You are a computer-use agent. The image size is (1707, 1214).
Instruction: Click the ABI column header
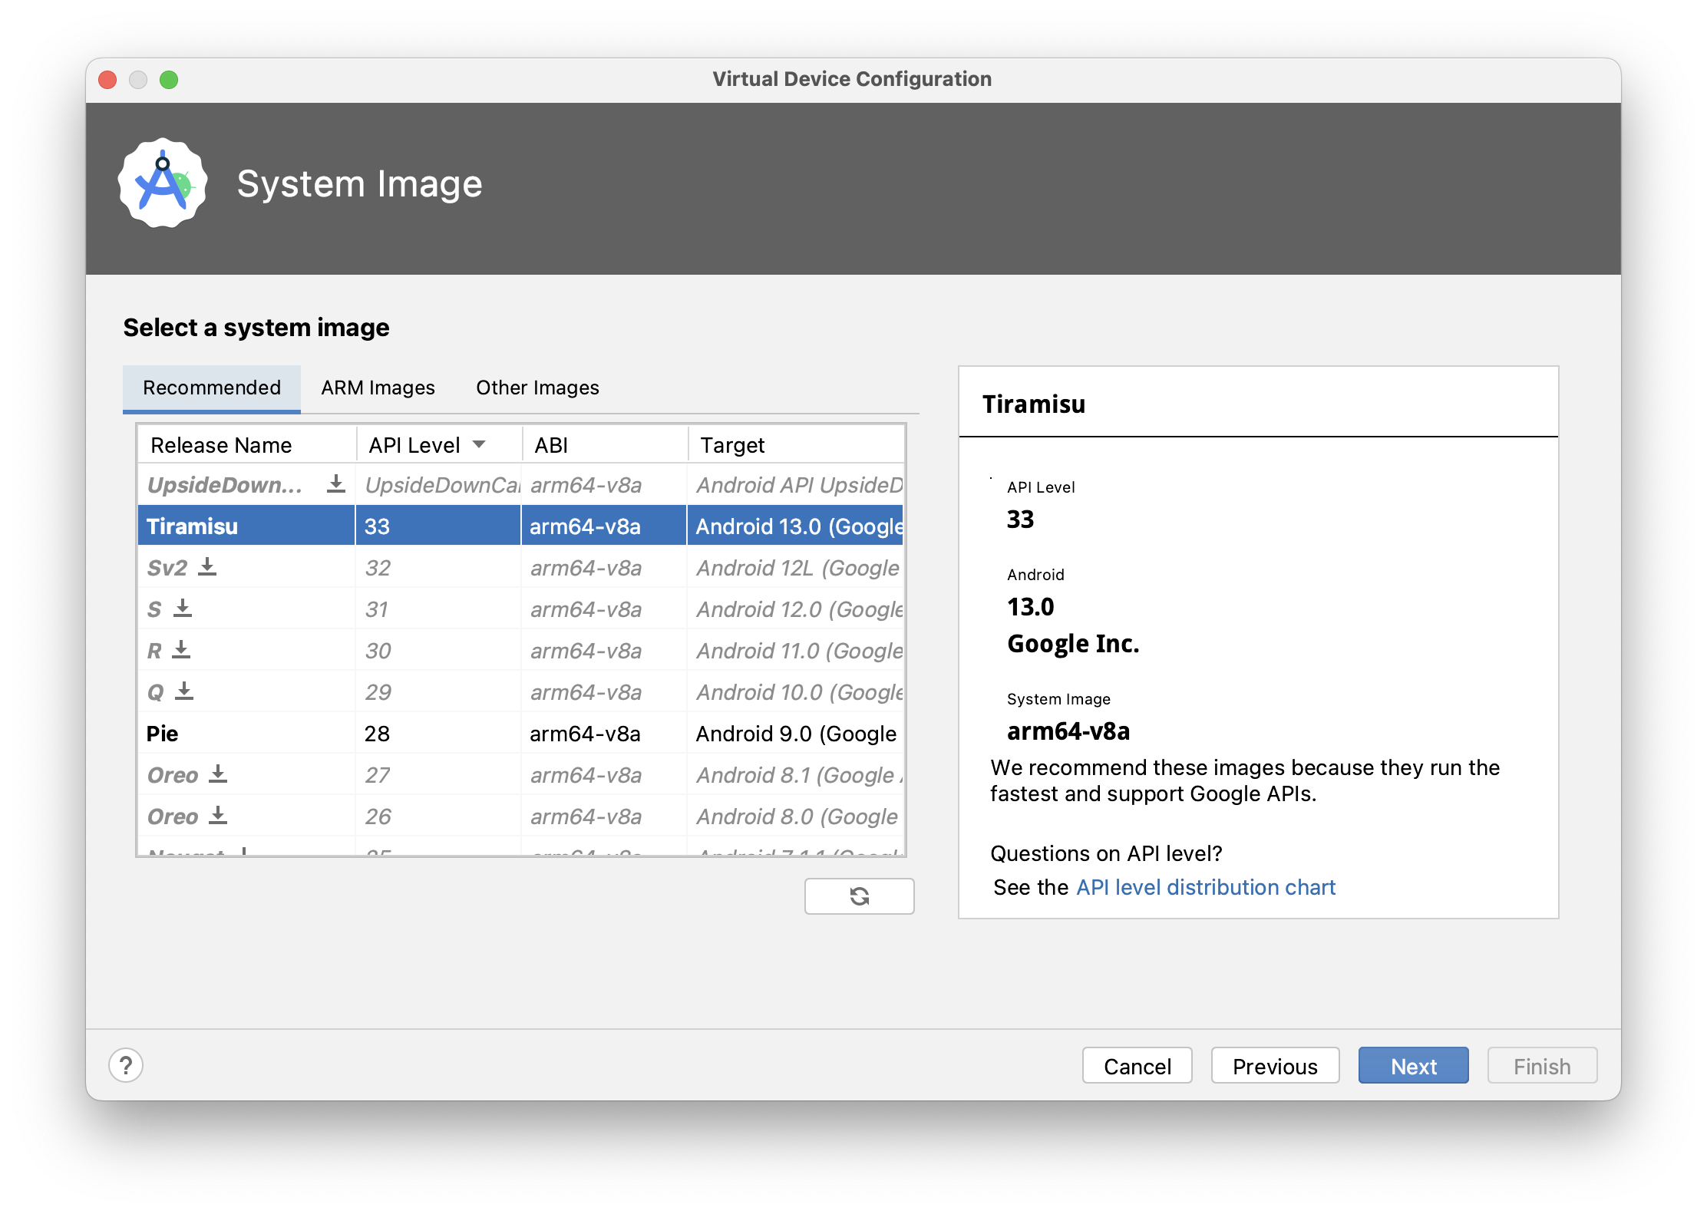(605, 444)
